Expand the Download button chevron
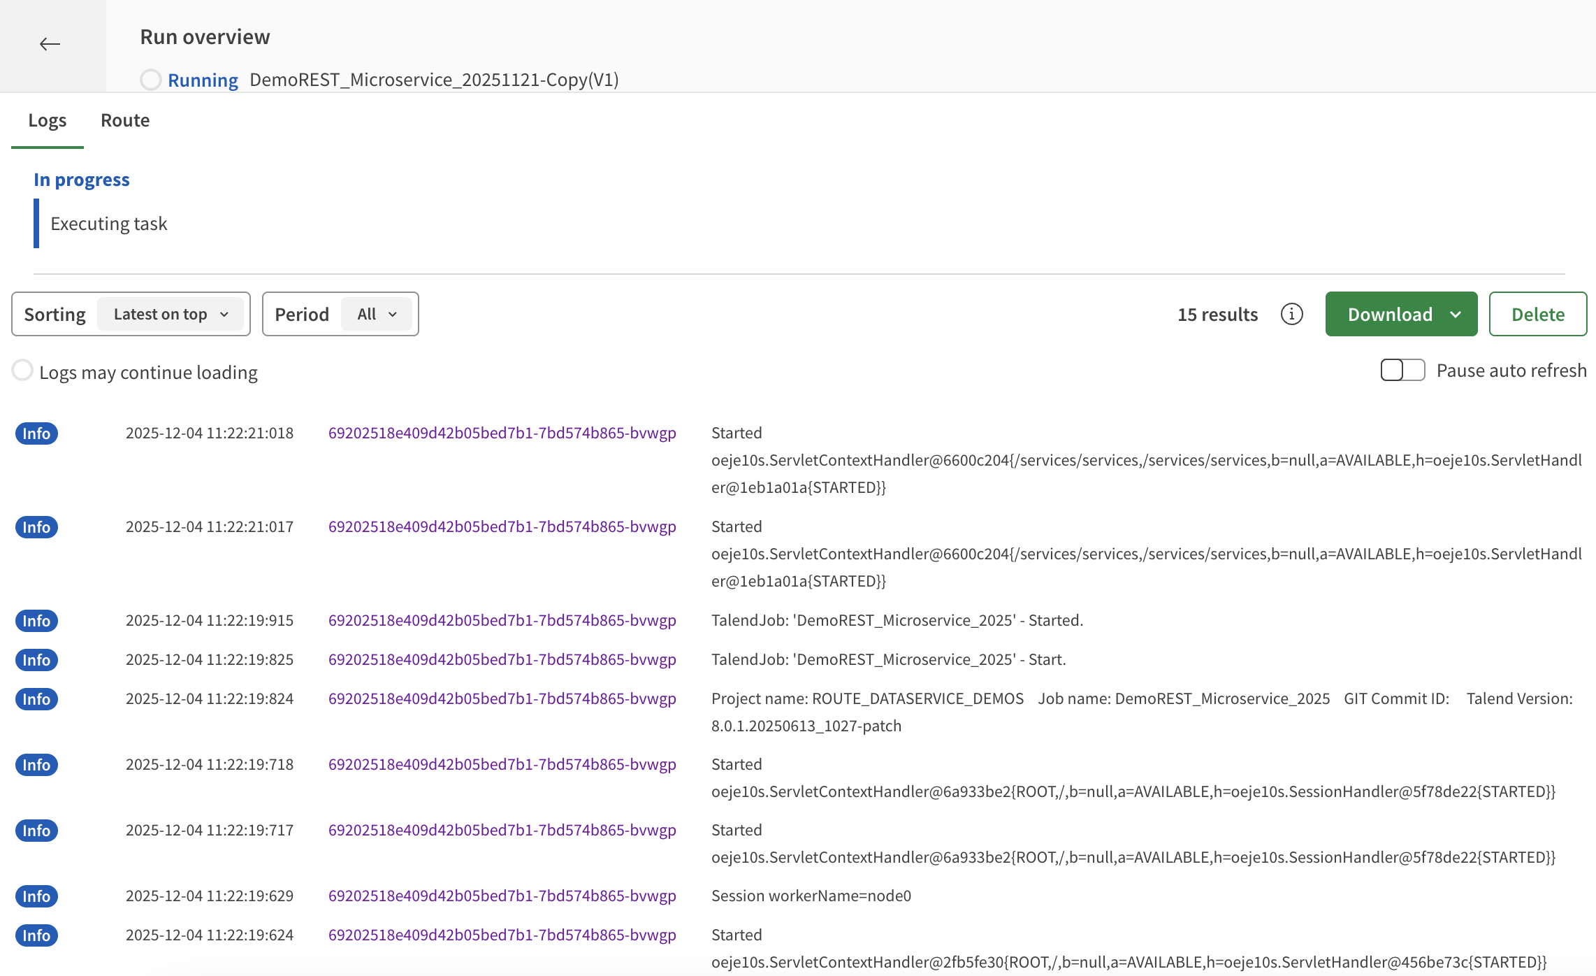Screen dimensions: 1596x976 point(1456,315)
